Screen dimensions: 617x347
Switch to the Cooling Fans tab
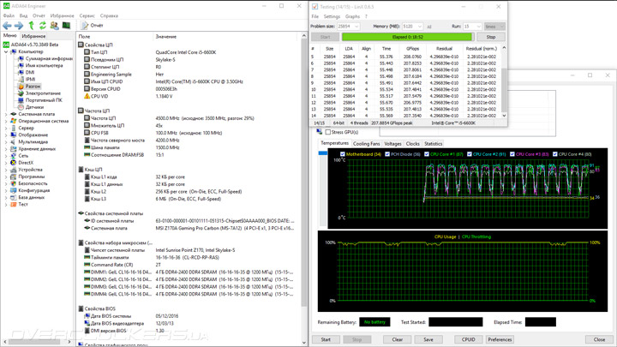click(367, 144)
